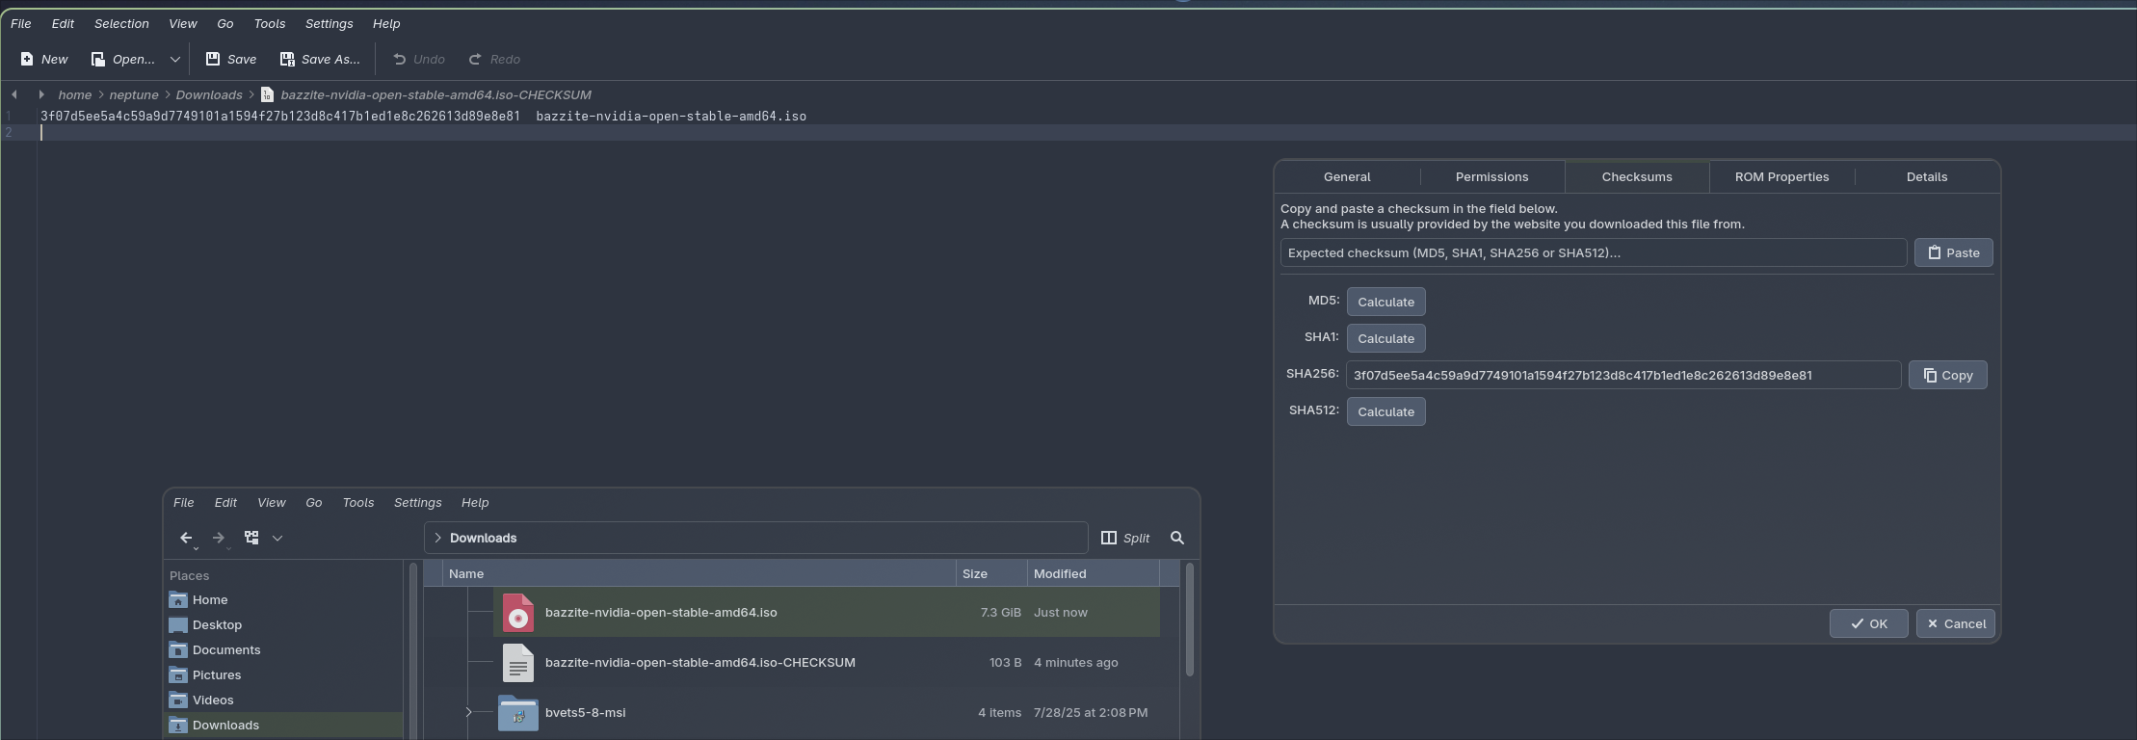This screenshot has width=2137, height=740.
Task: Go to Downloads in Places panel
Action: point(282,725)
